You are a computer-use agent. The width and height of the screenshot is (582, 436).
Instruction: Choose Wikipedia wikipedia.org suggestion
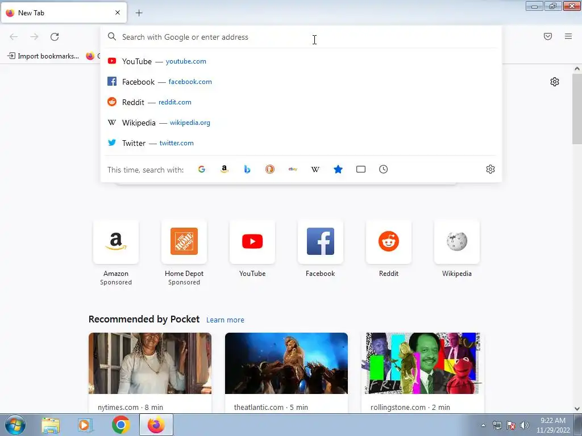[x=301, y=123]
